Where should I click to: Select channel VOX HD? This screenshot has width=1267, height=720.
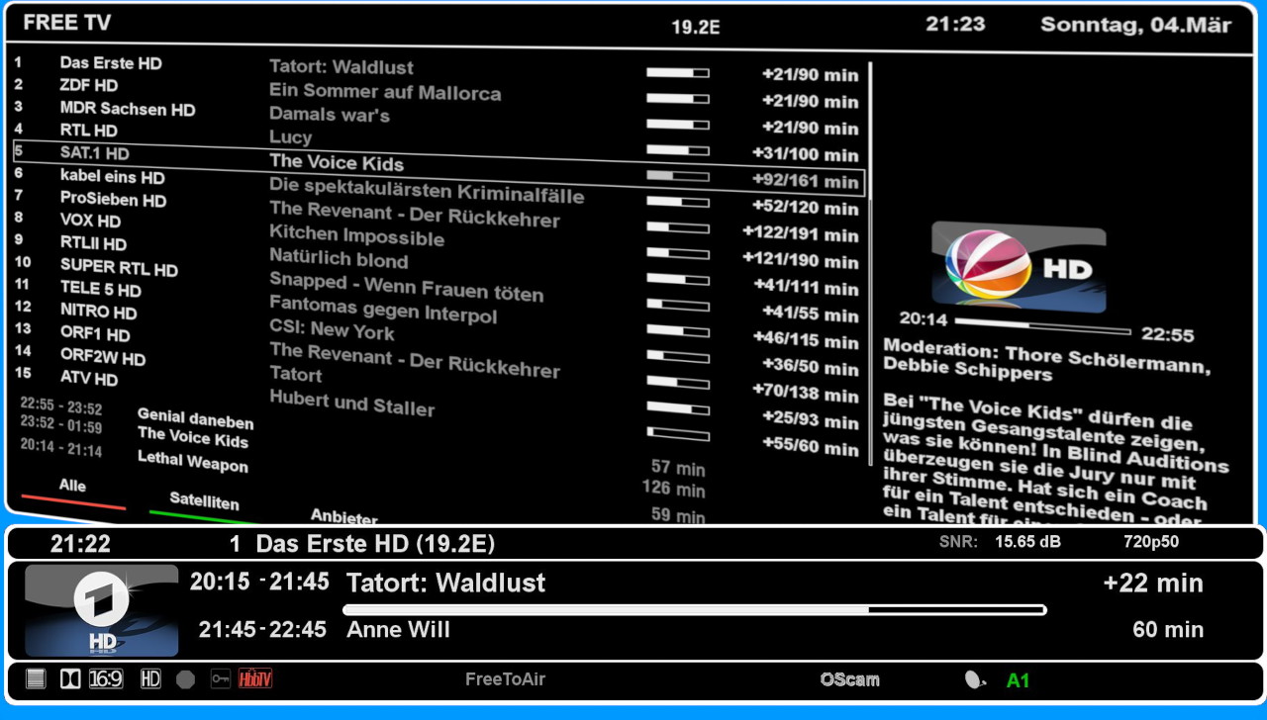[x=90, y=221]
